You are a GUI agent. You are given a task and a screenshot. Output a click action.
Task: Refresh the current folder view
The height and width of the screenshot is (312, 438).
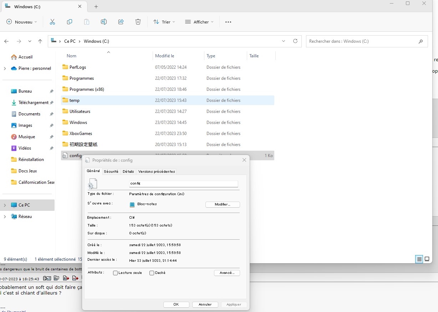click(295, 41)
